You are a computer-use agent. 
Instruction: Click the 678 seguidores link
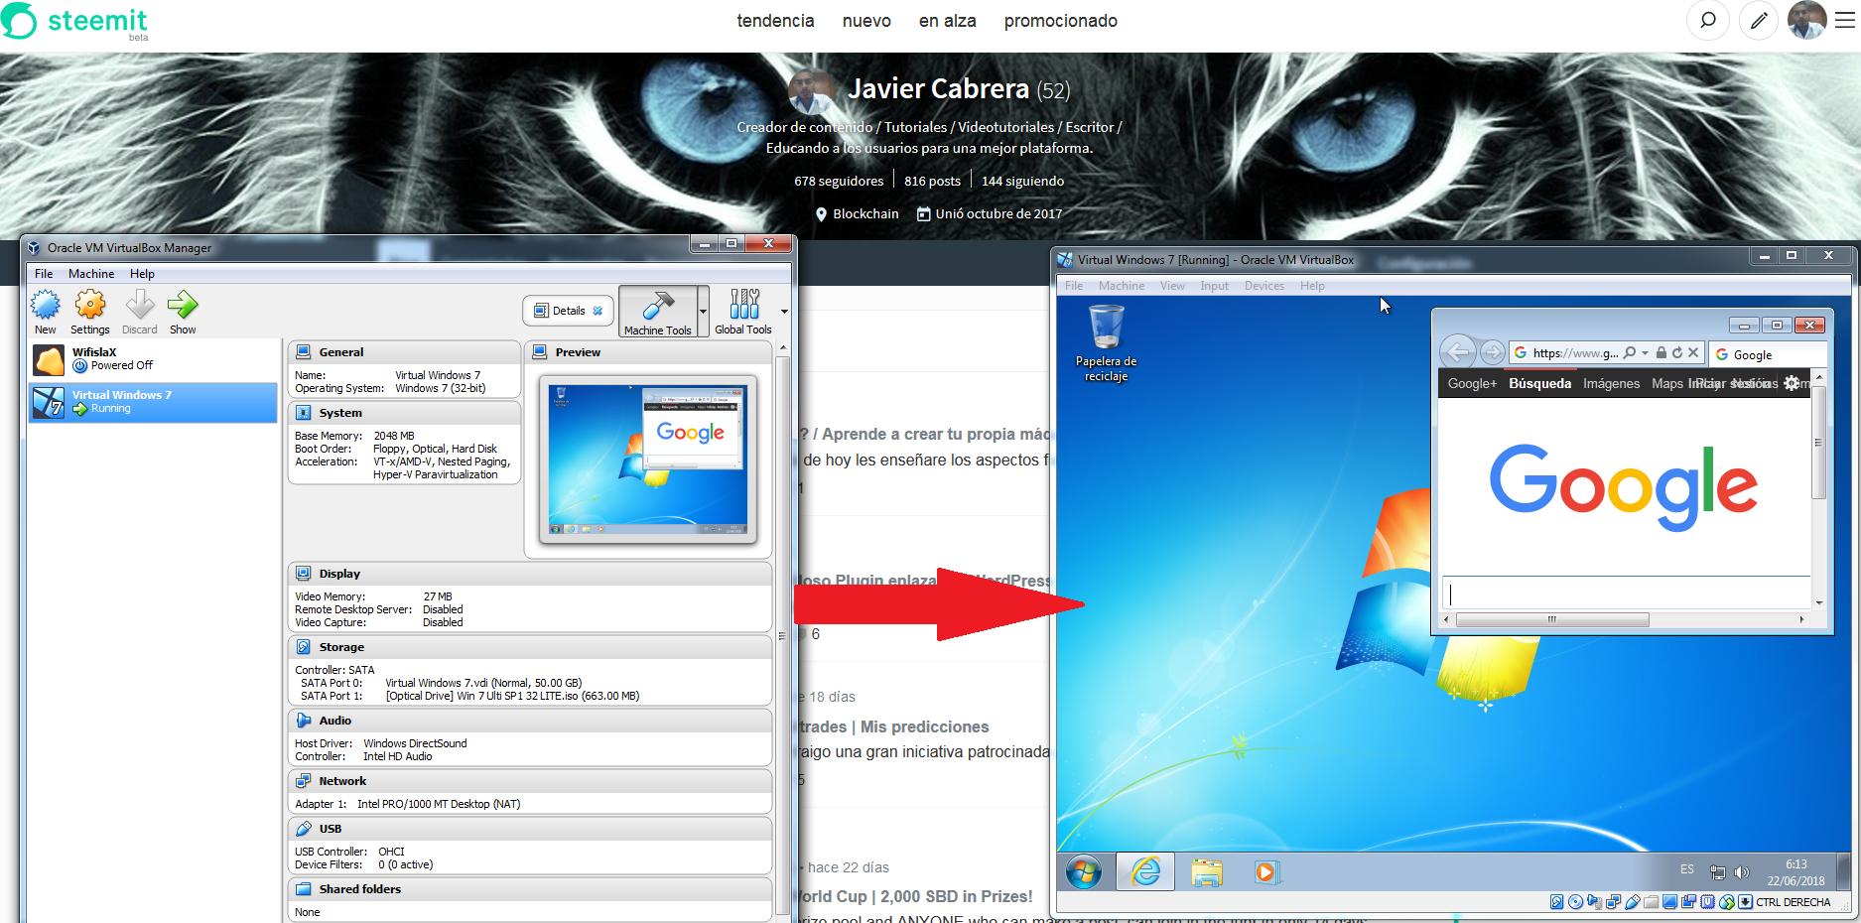point(839,181)
